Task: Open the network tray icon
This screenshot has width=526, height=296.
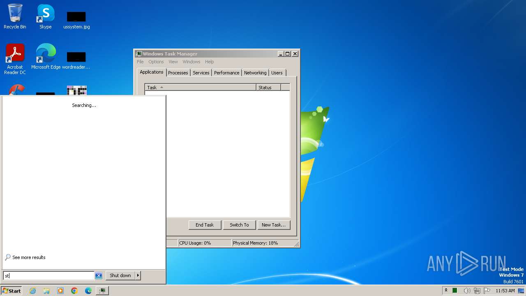Action: pyautogui.click(x=477, y=291)
